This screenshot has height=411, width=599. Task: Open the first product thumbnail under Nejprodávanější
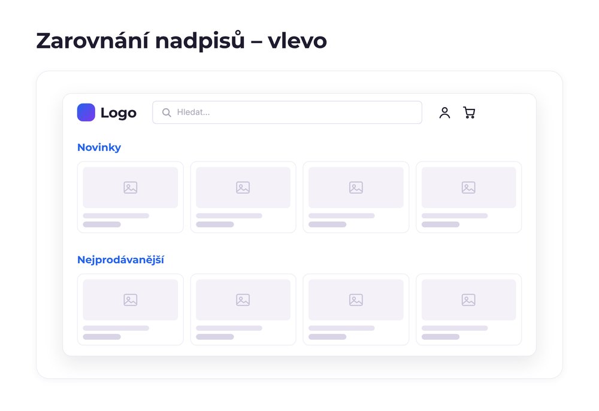(x=130, y=300)
